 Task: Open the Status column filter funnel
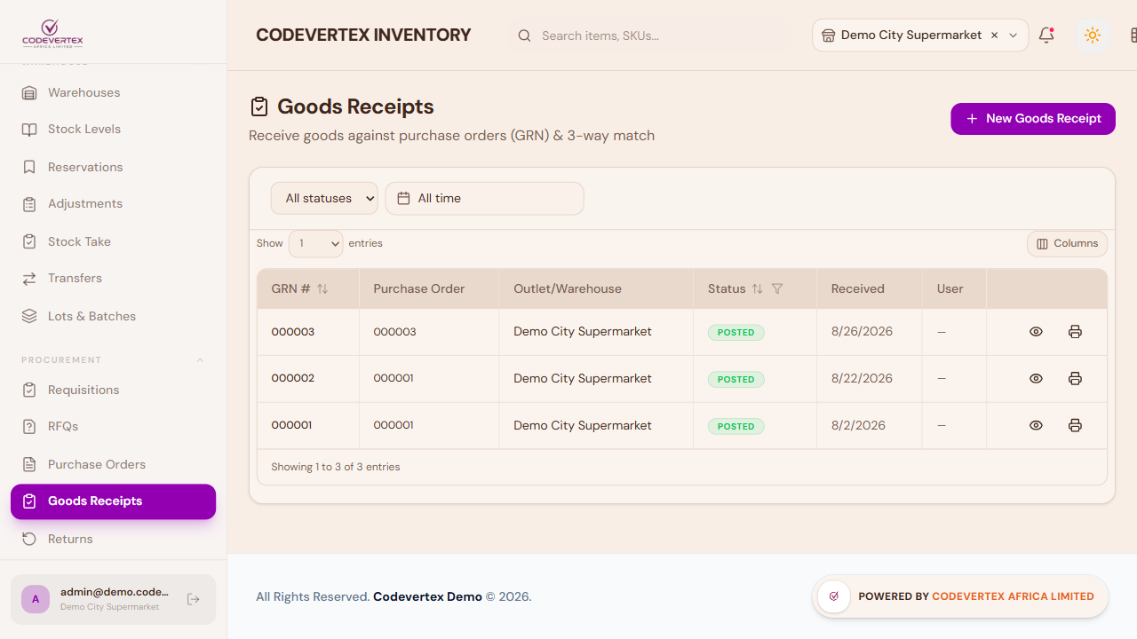777,289
